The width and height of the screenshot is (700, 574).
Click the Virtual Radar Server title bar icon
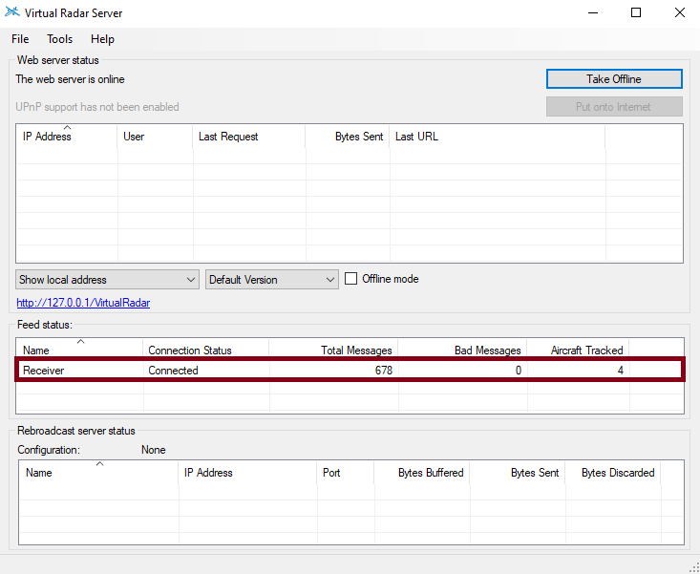pyautogui.click(x=12, y=12)
